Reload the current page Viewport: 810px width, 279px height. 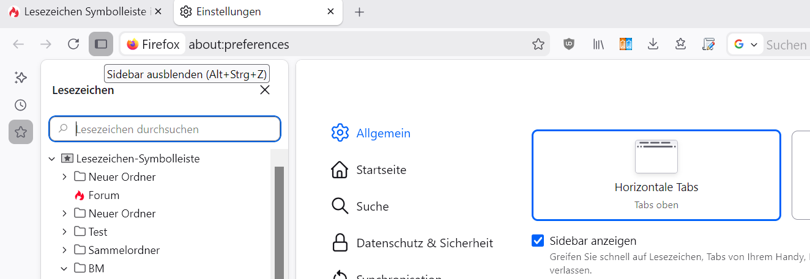[73, 44]
